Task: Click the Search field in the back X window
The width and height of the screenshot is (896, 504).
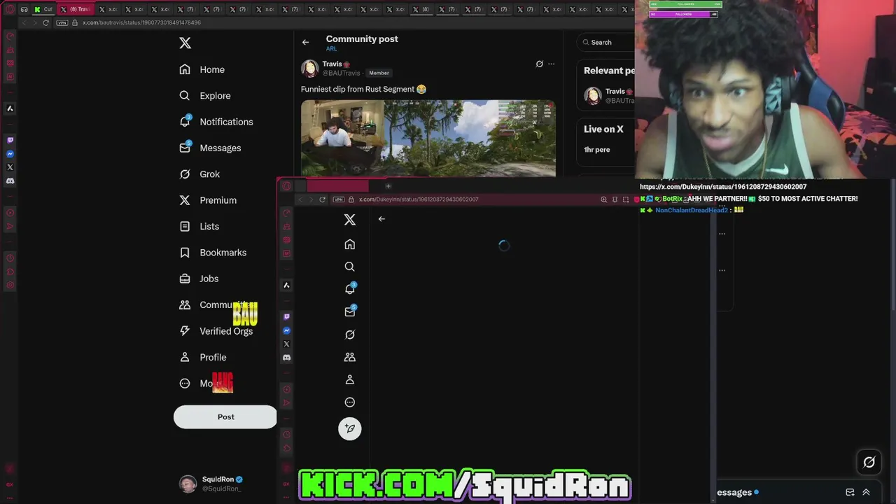Action: [606, 42]
